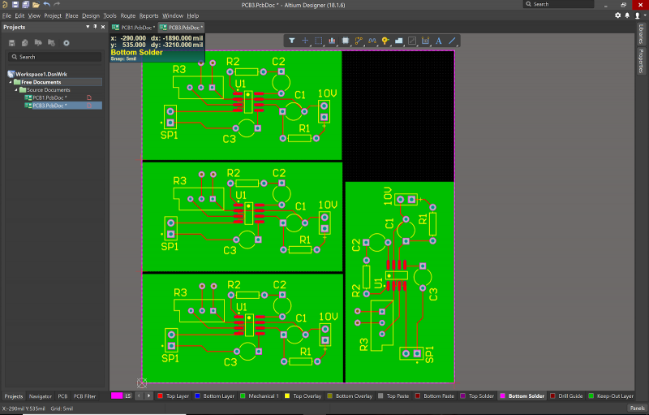Collapse the Free Documents tree node
Screen dimensions: 649x415
(x=11, y=82)
